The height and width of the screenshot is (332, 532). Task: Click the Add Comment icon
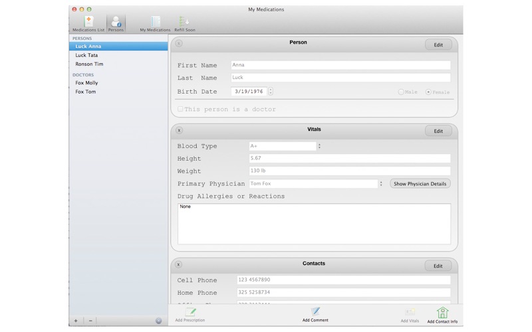pyautogui.click(x=315, y=311)
